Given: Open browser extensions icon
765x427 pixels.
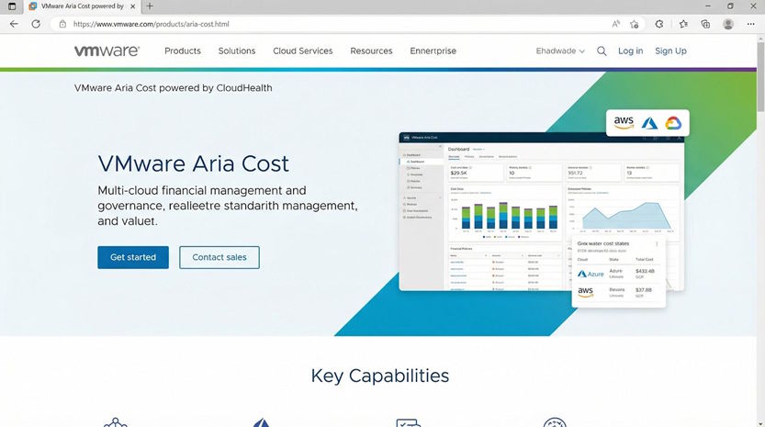Looking at the screenshot, I should pos(659,24).
